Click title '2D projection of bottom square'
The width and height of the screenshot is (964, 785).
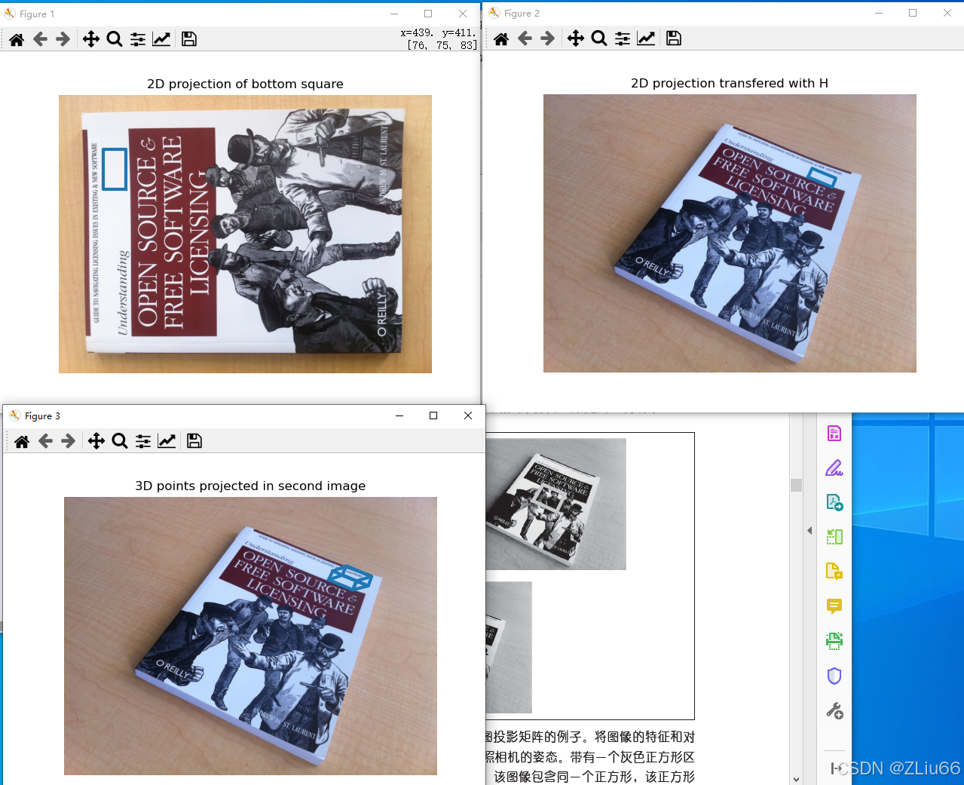coord(245,84)
